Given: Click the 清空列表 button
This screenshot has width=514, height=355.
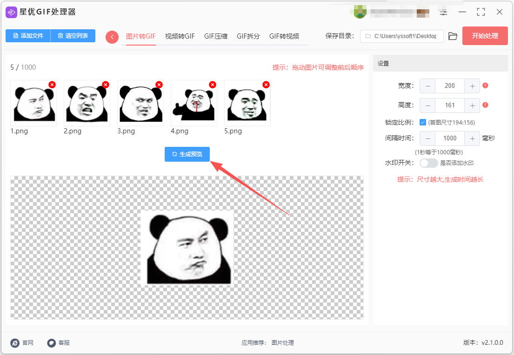Looking at the screenshot, I should [x=73, y=36].
